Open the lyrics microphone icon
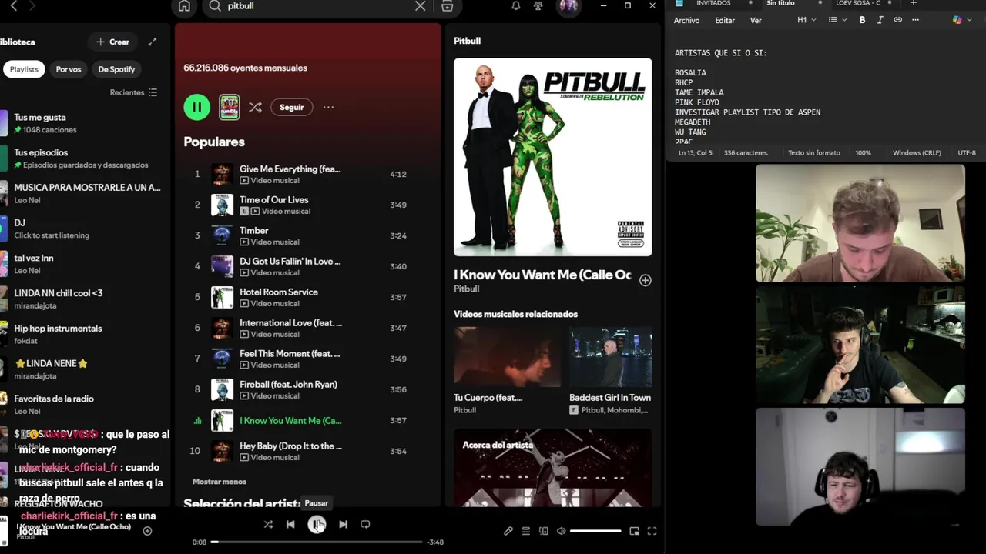 click(x=508, y=531)
